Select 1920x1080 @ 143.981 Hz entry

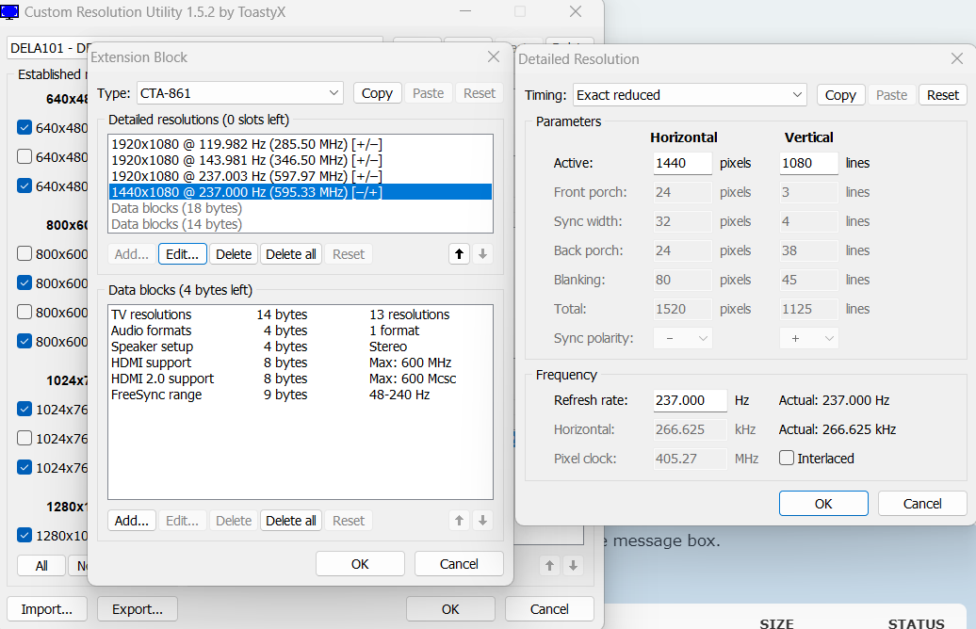[x=246, y=160]
